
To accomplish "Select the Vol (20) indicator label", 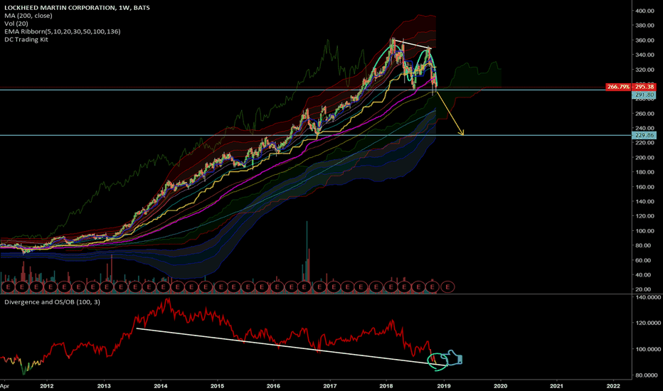I will tap(16, 23).
